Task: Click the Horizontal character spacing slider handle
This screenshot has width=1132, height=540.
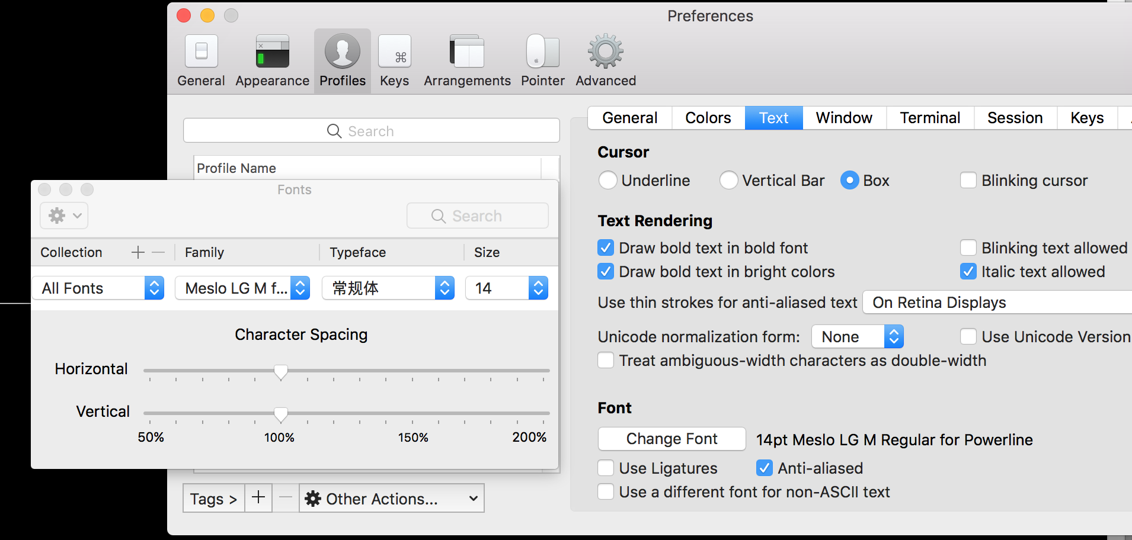Action: click(x=281, y=372)
